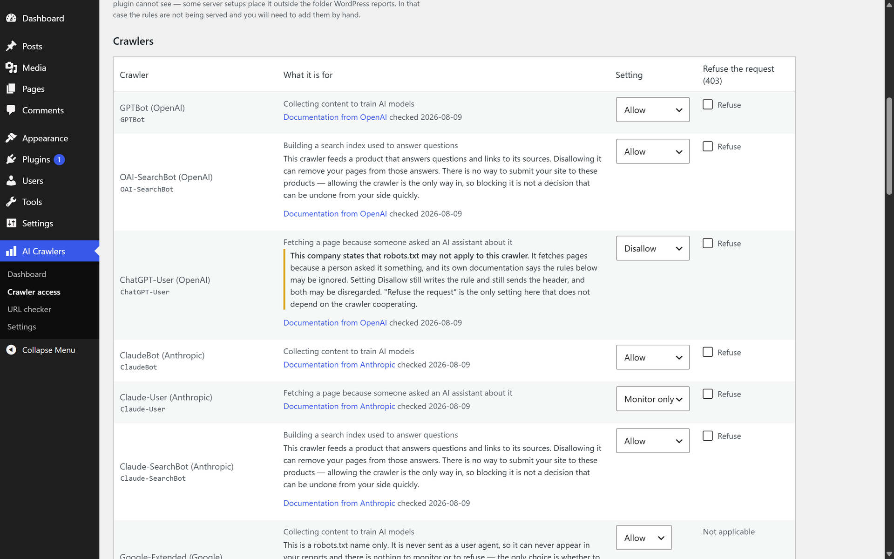Click the 'GPTBot (OpenAI)' crawler name
This screenshot has height=559, width=894.
coord(152,108)
